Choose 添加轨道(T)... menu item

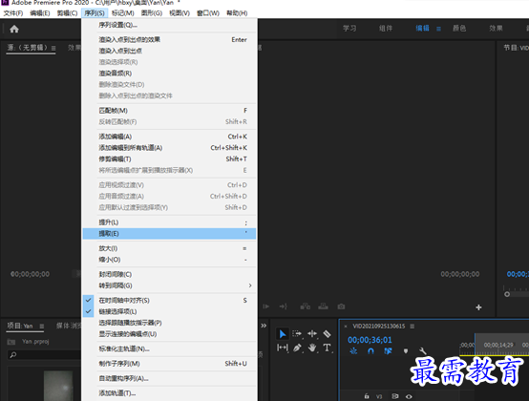tap(169, 393)
